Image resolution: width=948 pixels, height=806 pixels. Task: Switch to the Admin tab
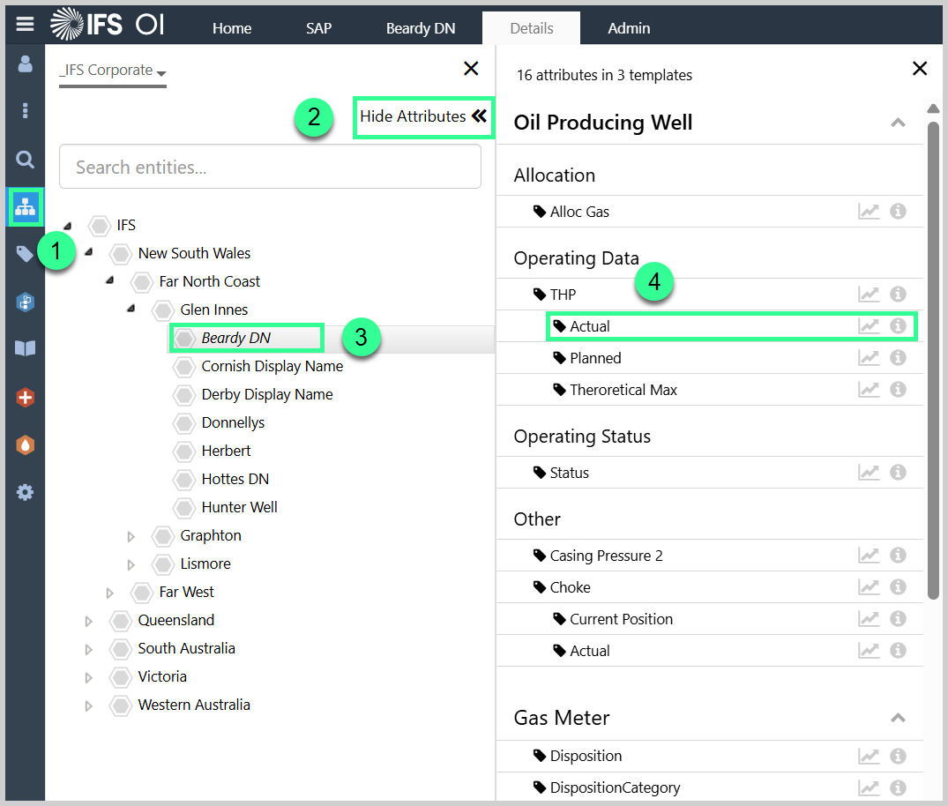point(629,28)
